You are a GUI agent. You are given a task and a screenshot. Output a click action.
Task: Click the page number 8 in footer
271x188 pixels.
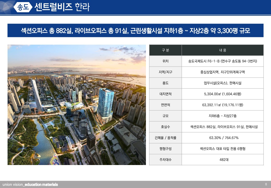pyautogui.click(x=266, y=184)
